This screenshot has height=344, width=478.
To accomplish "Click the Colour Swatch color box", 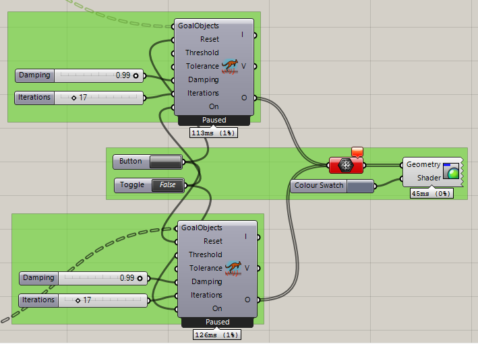I will click(x=361, y=186).
